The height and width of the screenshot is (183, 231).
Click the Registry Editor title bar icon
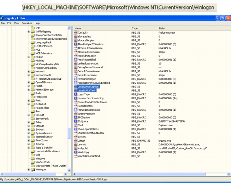[x=2, y=18]
